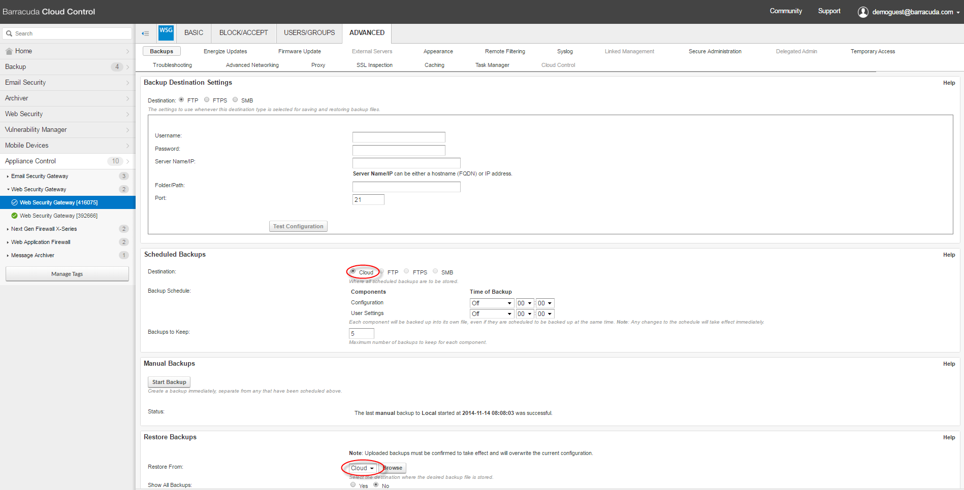Select the ADVANCED tab
The width and height of the screenshot is (964, 490).
click(x=367, y=33)
